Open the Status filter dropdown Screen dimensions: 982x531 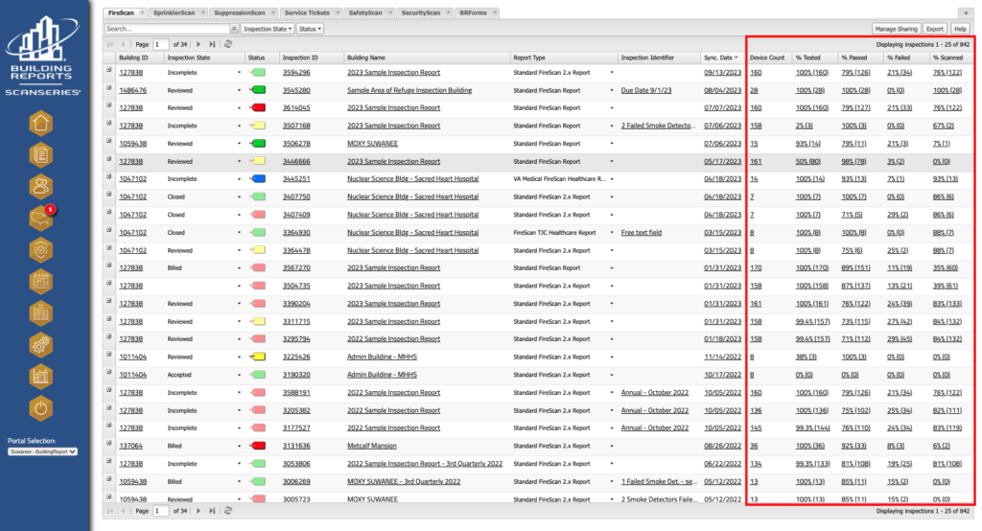tap(309, 29)
